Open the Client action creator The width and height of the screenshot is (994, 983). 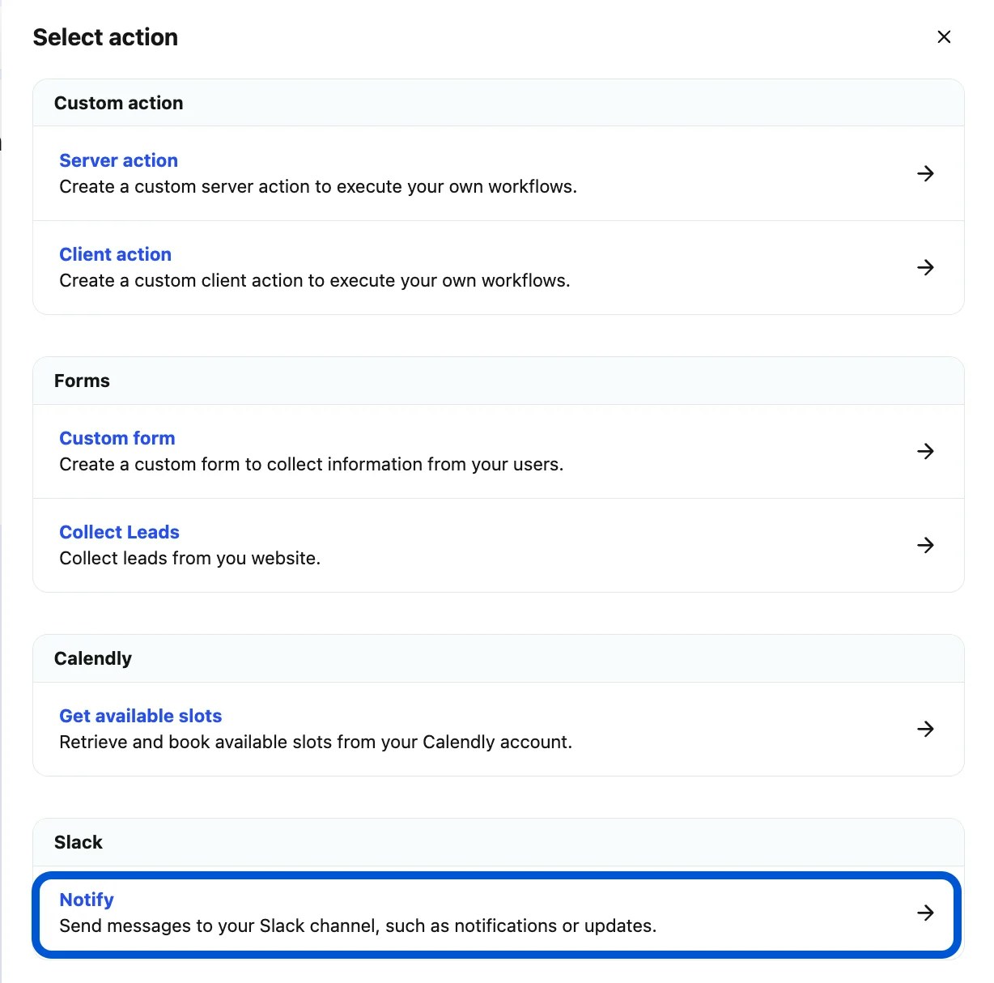click(115, 254)
